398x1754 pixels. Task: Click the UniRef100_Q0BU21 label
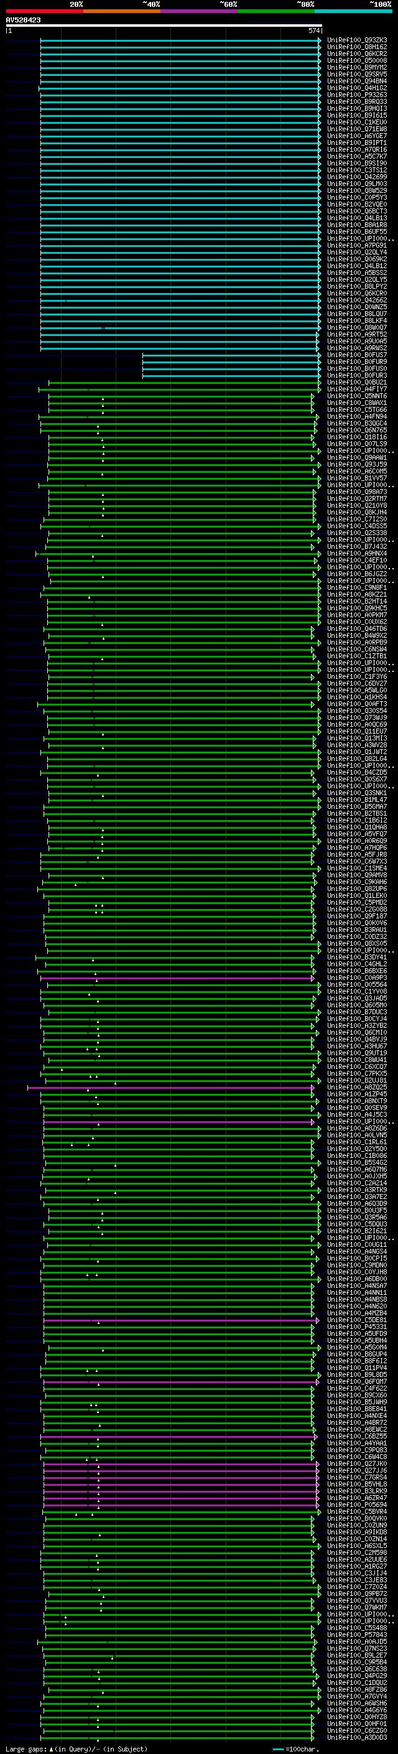(x=357, y=383)
